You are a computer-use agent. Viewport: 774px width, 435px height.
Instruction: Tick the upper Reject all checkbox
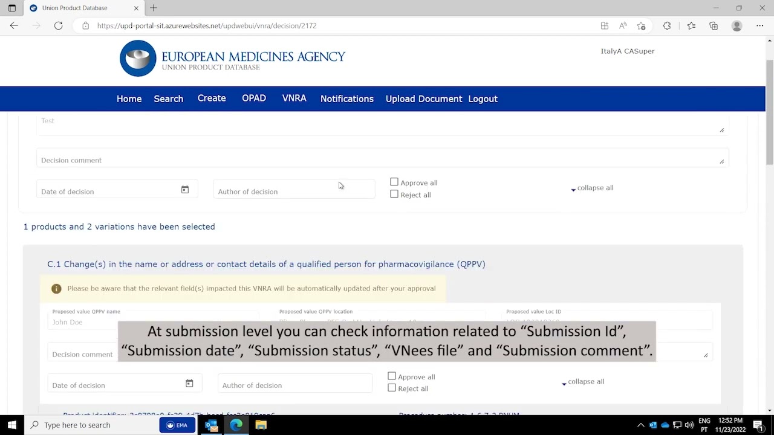(394, 194)
